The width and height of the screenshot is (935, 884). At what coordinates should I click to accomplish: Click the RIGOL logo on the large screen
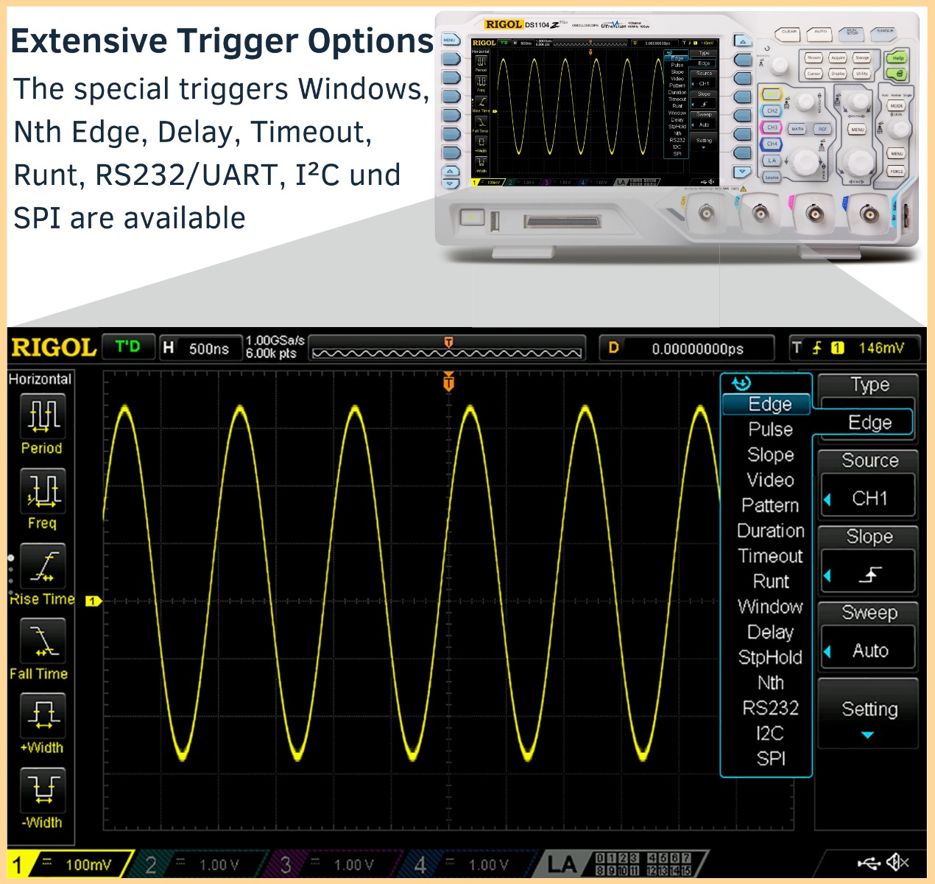tap(54, 348)
